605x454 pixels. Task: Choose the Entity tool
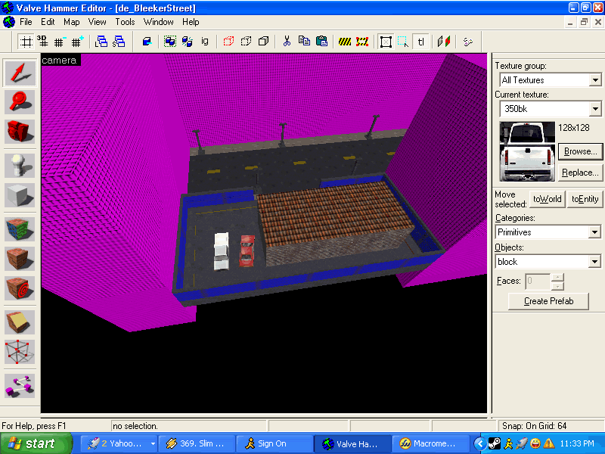coord(20,163)
